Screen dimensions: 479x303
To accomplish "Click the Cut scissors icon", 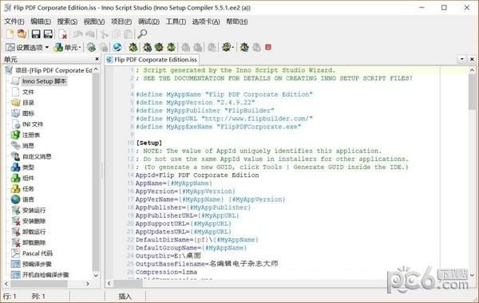I will pos(104,33).
